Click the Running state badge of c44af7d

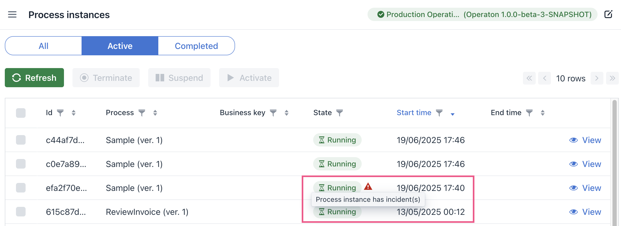coord(337,140)
